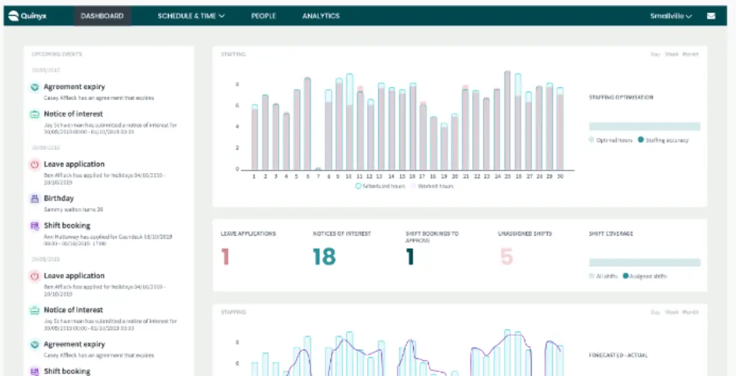Viewport: 752px width, 376px height.
Task: Open the Dashboard tab
Action: click(102, 16)
